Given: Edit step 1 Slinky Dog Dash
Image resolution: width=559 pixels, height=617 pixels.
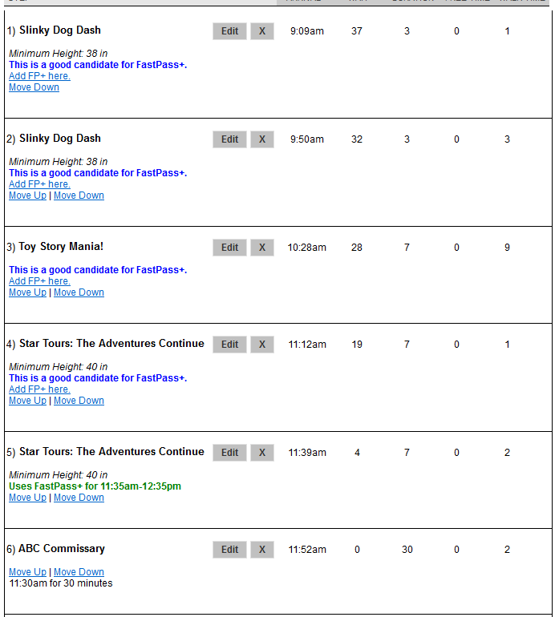Looking at the screenshot, I should (229, 31).
